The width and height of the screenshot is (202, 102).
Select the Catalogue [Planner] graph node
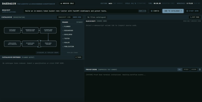tap(12, 30)
